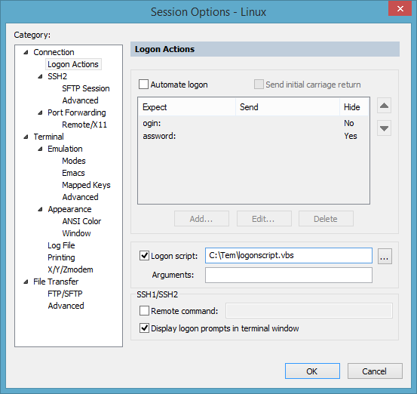417x394 pixels.
Task: Collapse the Connection tree node
Action: 26,52
